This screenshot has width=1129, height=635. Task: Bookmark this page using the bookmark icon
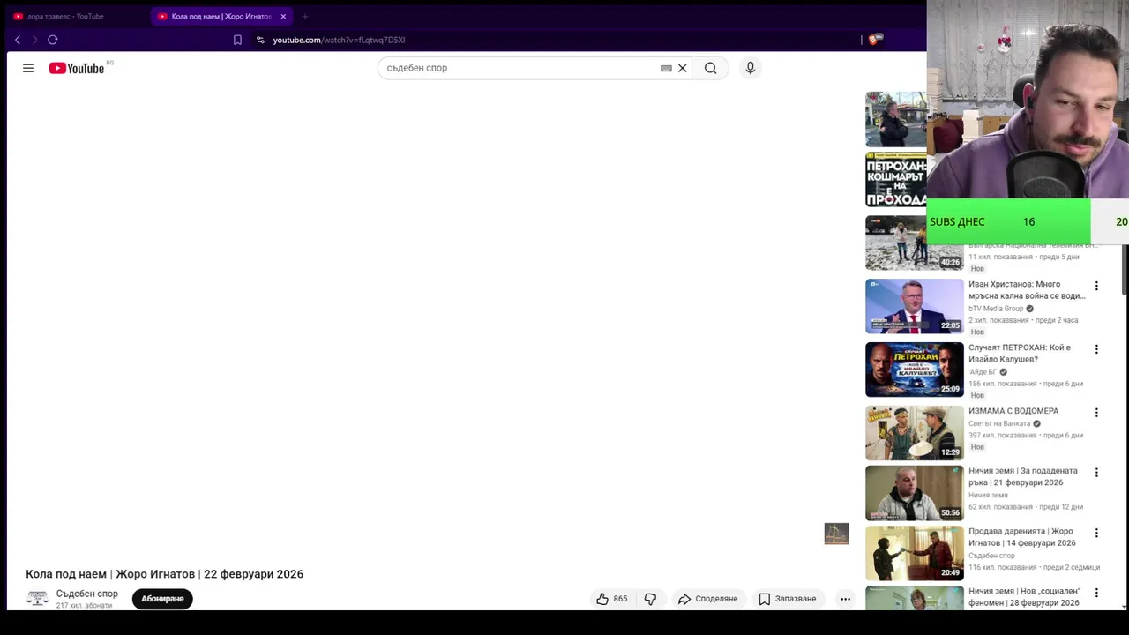[237, 40]
